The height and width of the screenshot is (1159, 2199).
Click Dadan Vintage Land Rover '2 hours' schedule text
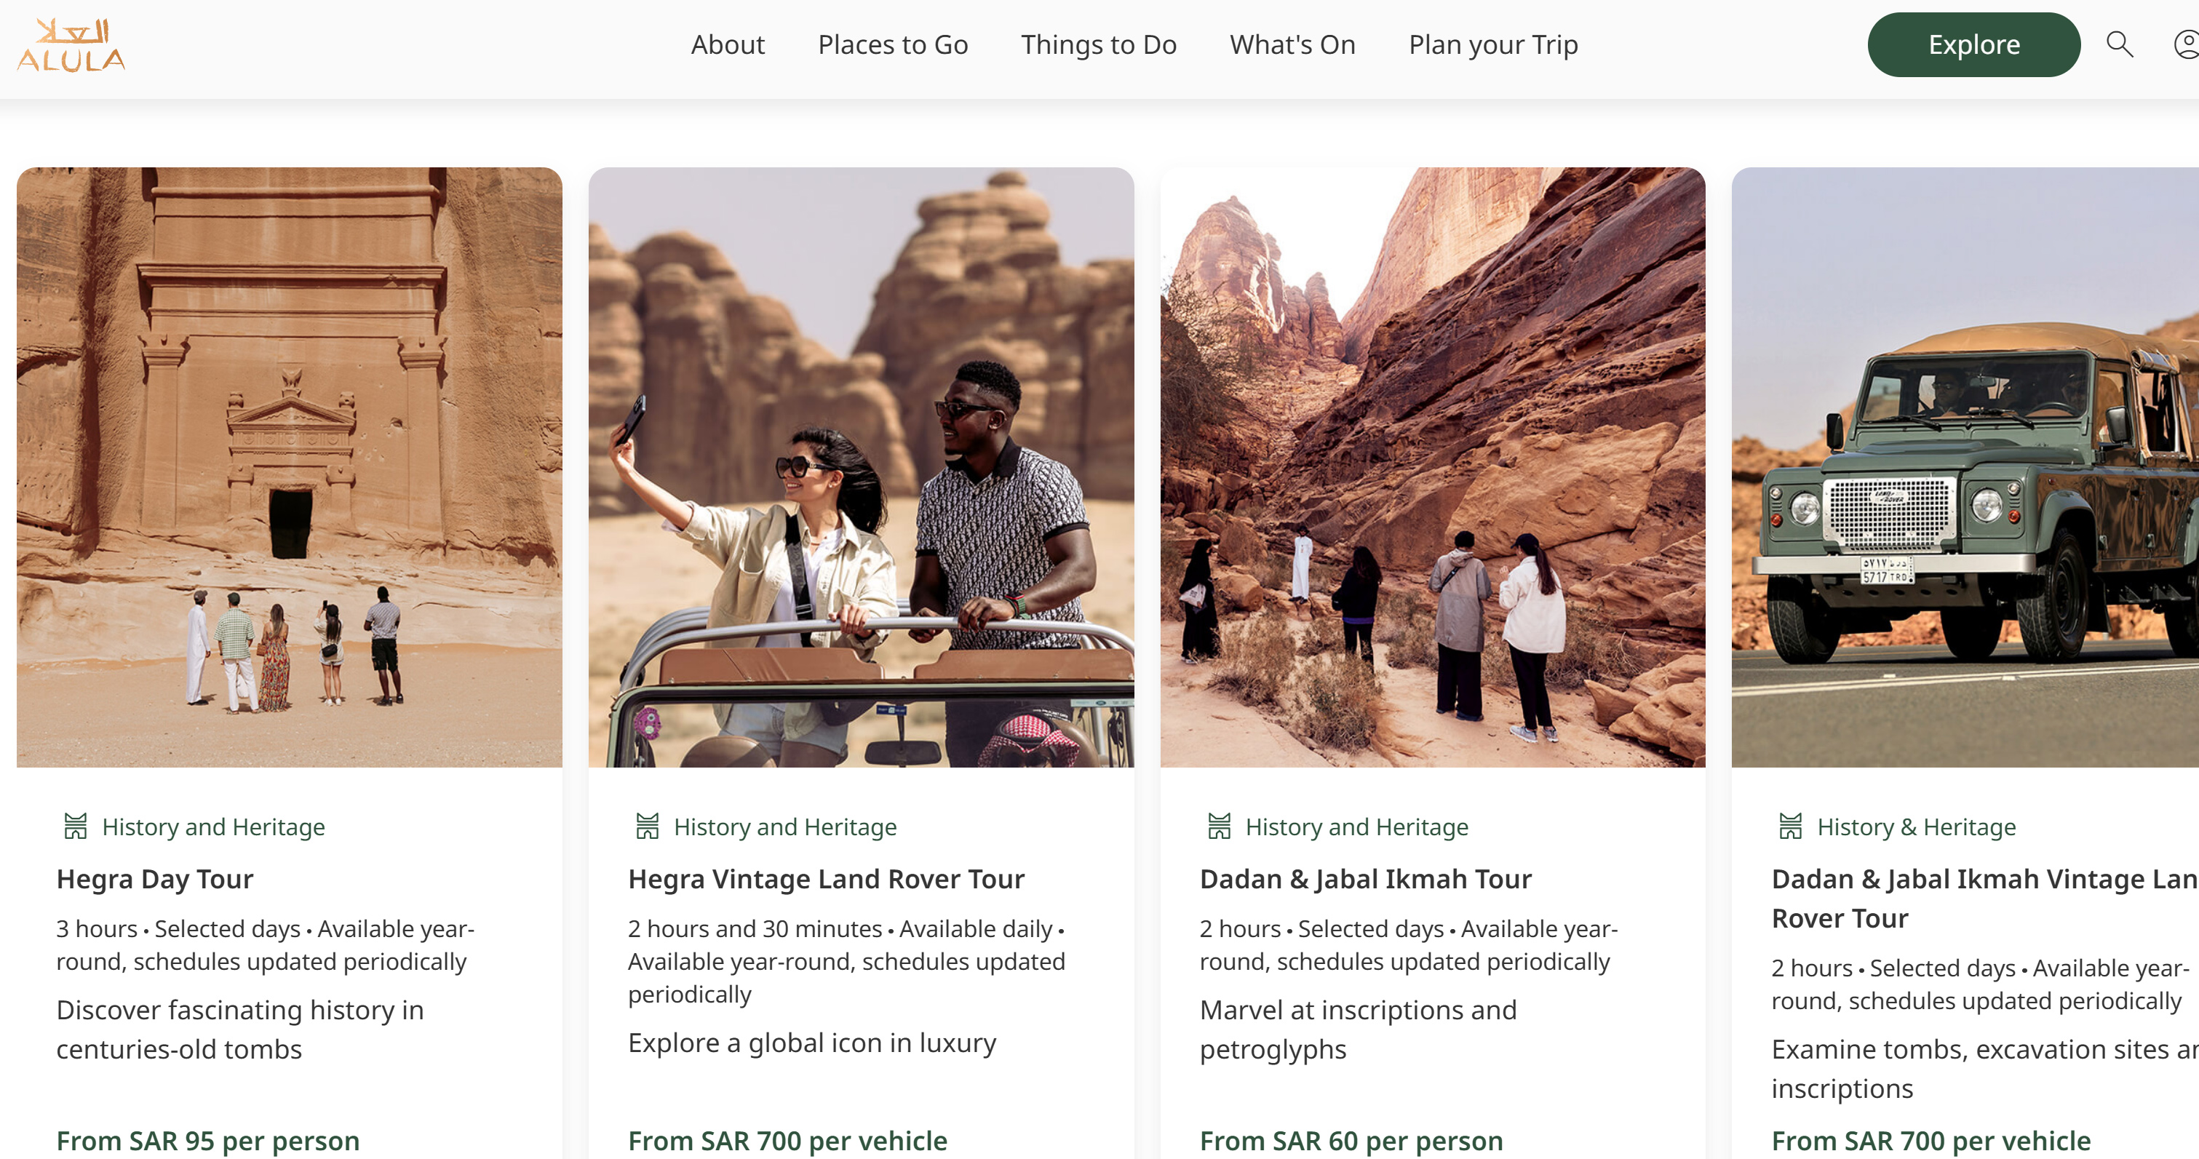[1981, 984]
